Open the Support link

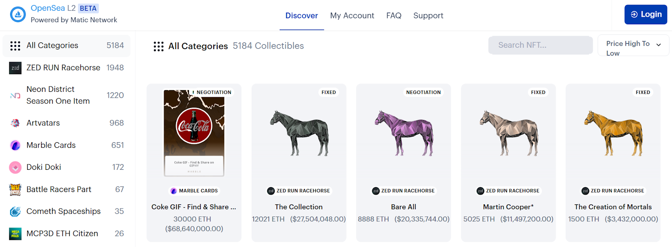[x=428, y=16]
